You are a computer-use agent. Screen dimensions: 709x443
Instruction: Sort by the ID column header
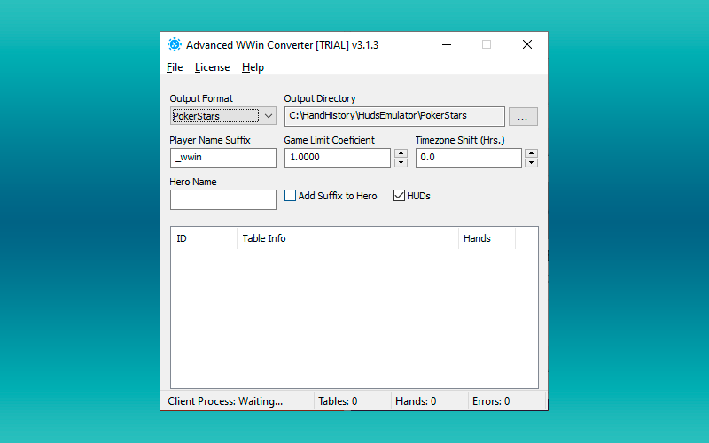pyautogui.click(x=203, y=238)
